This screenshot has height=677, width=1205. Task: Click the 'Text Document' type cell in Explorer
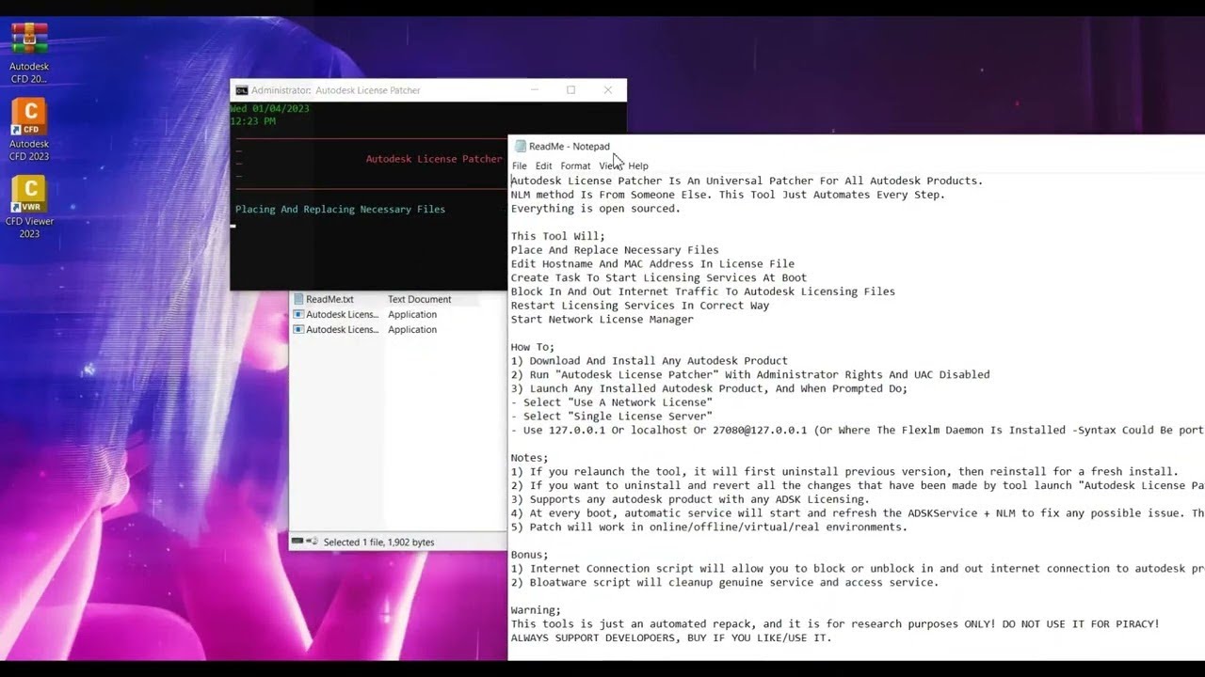click(419, 299)
